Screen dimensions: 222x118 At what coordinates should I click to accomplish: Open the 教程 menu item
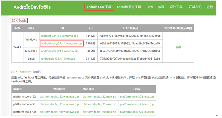[161, 7]
